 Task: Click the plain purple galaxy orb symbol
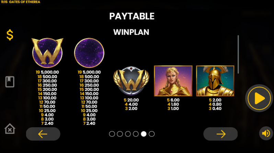click(89, 53)
